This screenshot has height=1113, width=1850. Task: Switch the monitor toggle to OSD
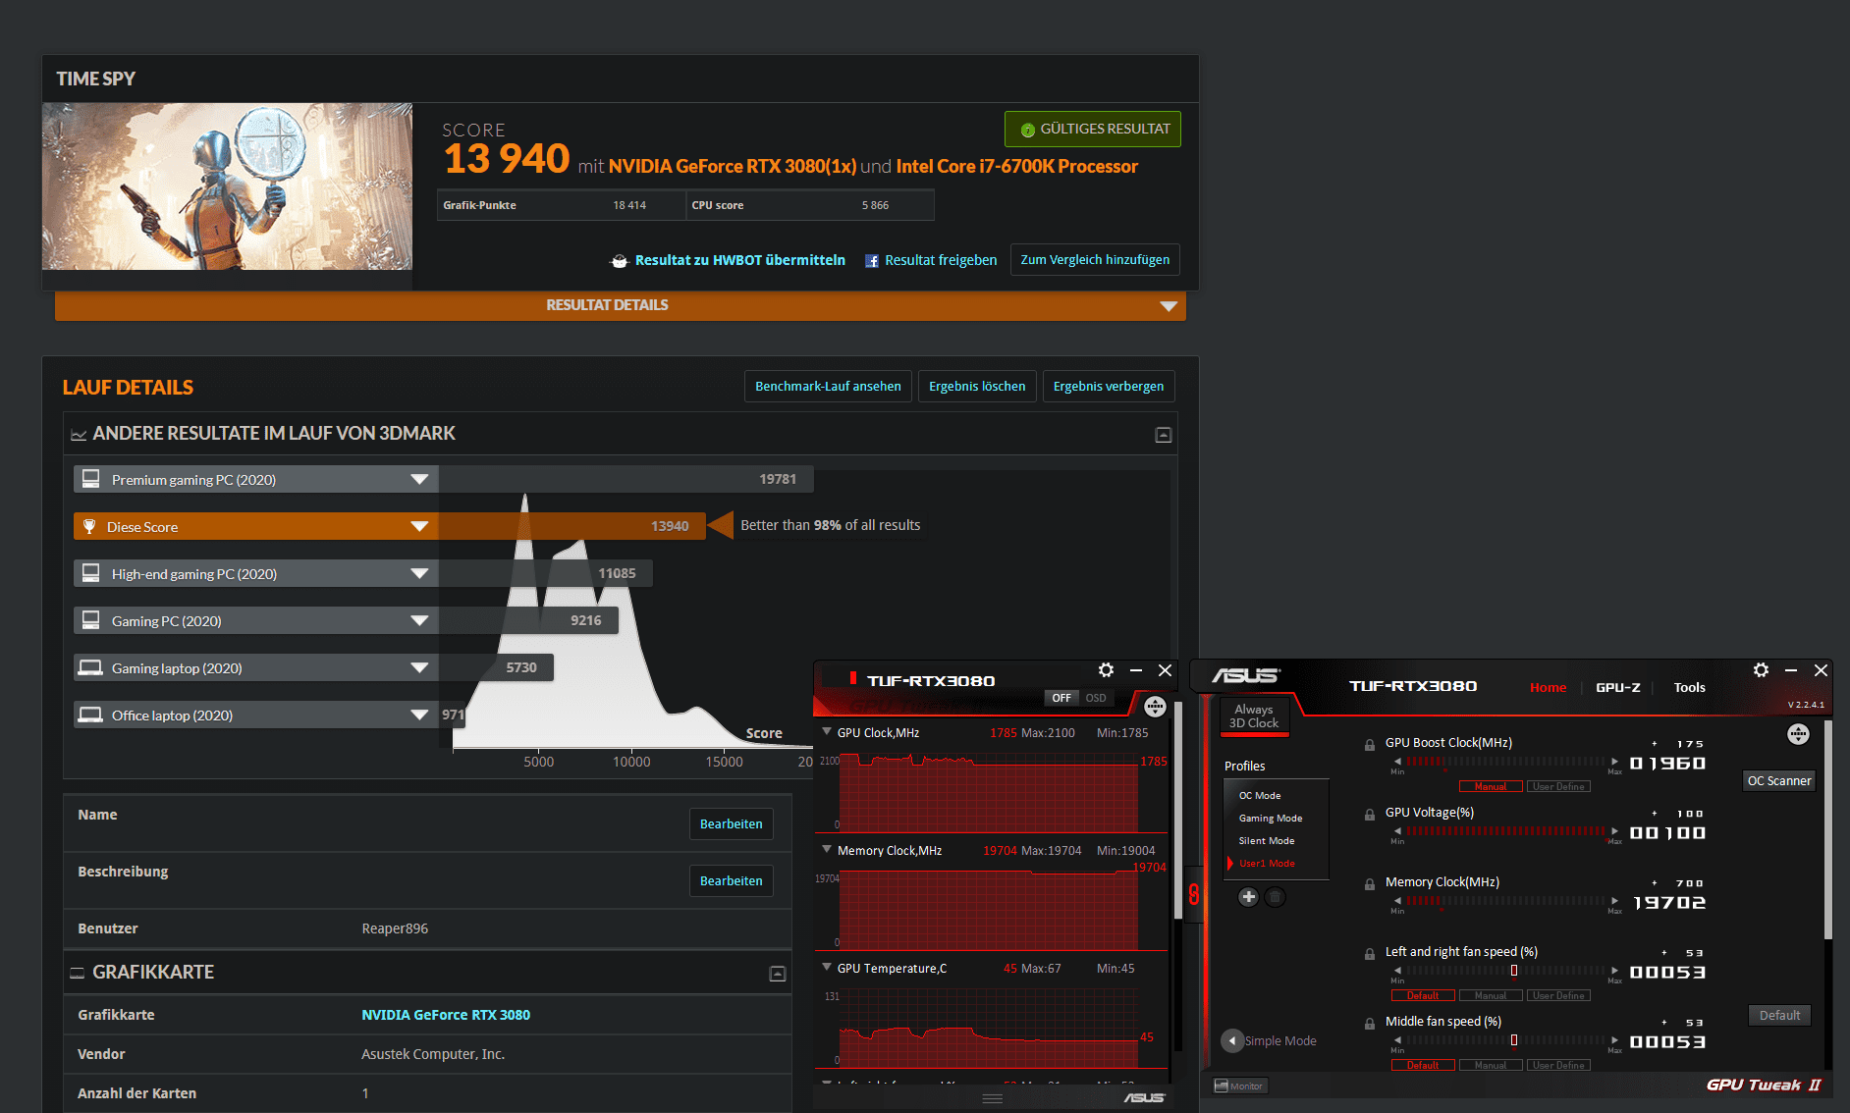pos(1096,698)
